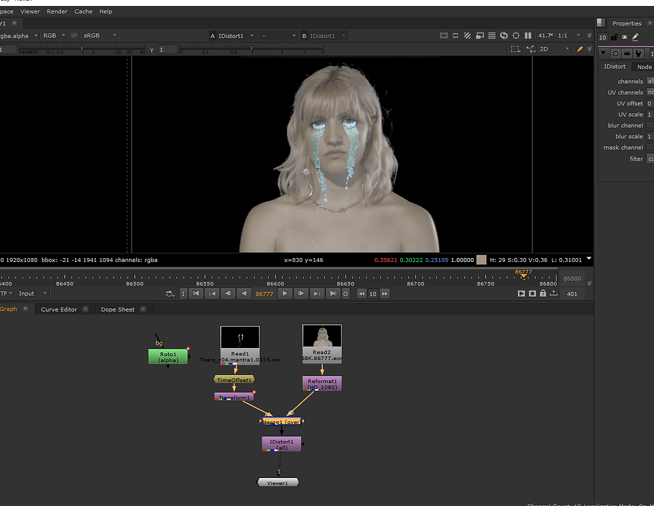Image resolution: width=654 pixels, height=506 pixels.
Task: Toggle the blur channel checkbox
Action: tap(649, 125)
